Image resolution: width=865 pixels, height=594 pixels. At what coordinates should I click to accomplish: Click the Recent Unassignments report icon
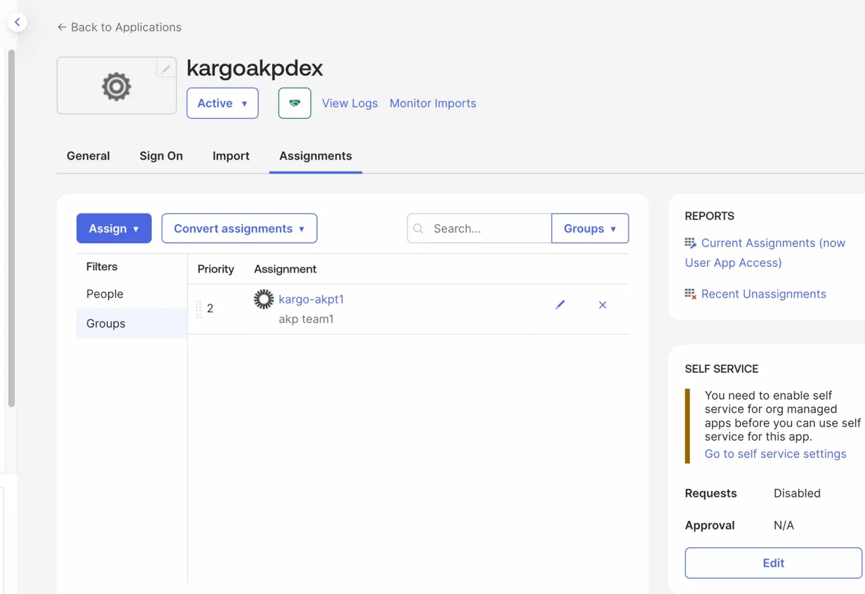[691, 294]
